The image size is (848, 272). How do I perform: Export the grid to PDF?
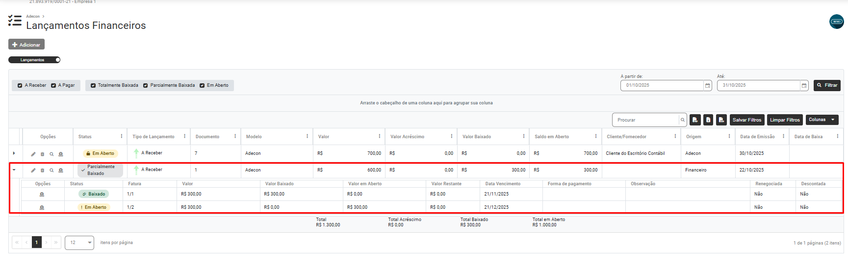[x=695, y=120]
